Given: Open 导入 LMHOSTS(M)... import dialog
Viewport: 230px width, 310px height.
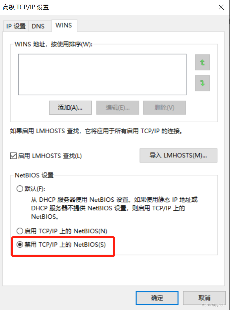Looking at the screenshot, I should [x=179, y=155].
